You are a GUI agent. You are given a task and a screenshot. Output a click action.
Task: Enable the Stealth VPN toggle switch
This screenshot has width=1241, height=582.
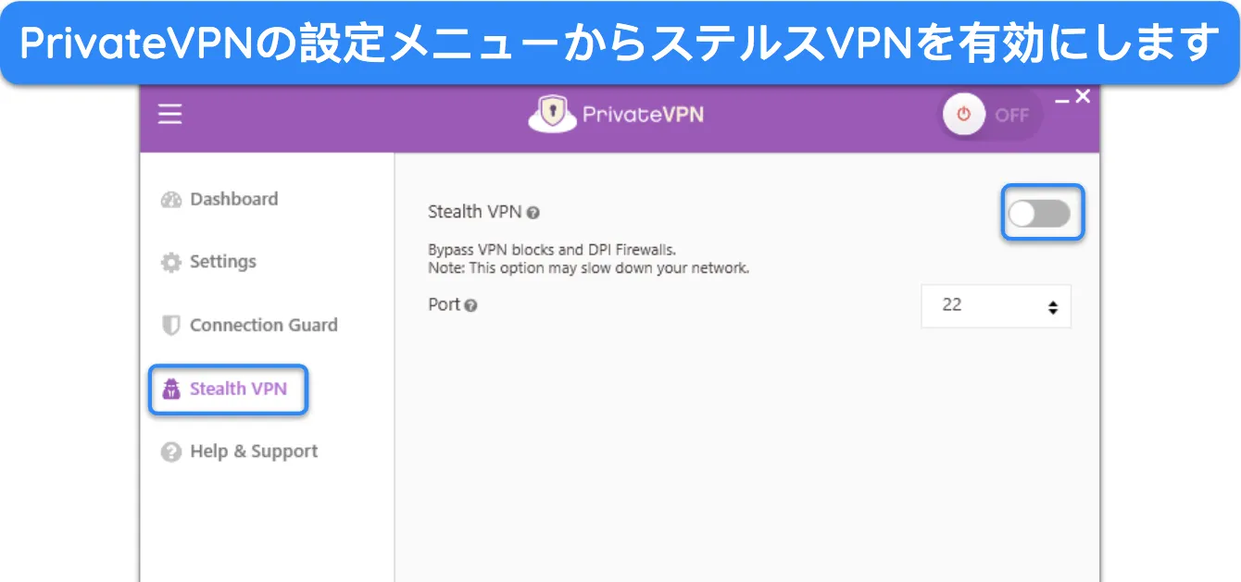pyautogui.click(x=1039, y=215)
